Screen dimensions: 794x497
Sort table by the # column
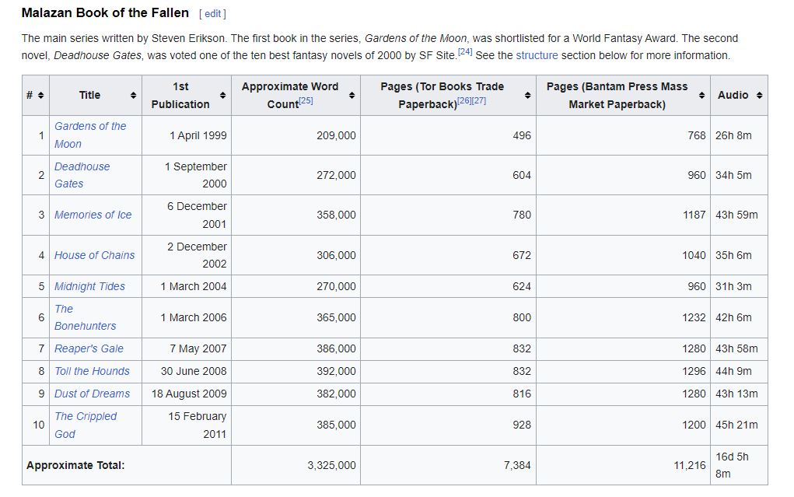pos(40,95)
